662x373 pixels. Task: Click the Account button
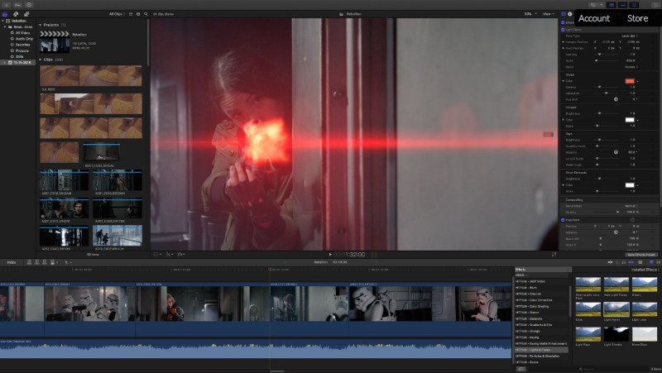pos(594,18)
